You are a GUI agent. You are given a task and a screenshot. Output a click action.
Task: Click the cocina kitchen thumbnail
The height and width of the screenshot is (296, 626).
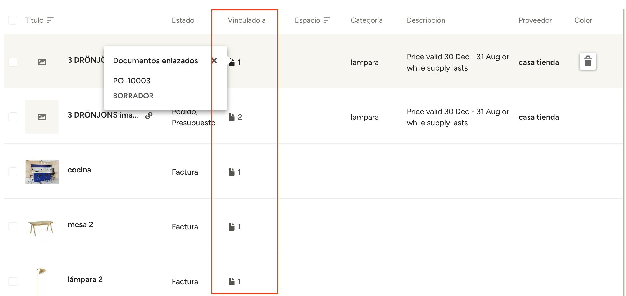coord(42,172)
